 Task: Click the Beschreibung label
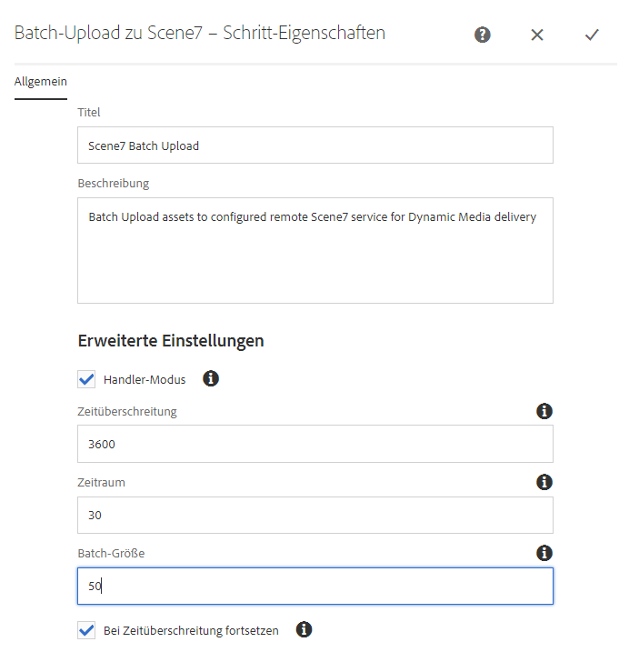point(113,184)
